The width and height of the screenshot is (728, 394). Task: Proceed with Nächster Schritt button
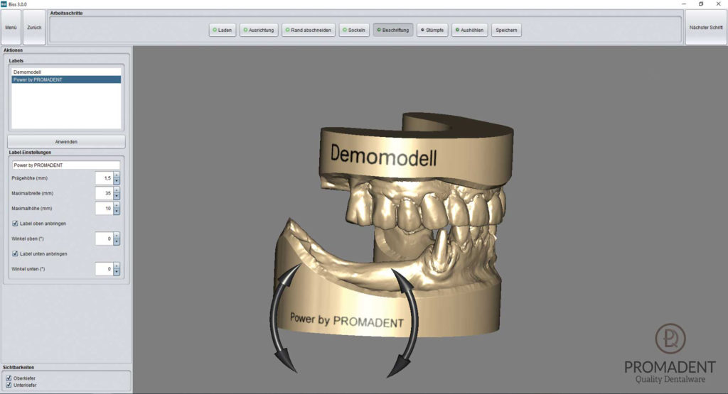coord(706,28)
